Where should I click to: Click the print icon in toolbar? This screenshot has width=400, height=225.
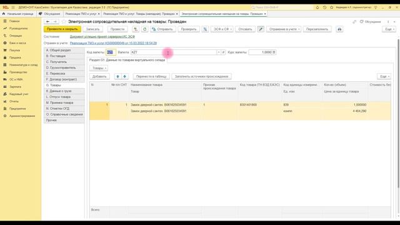tap(339, 29)
